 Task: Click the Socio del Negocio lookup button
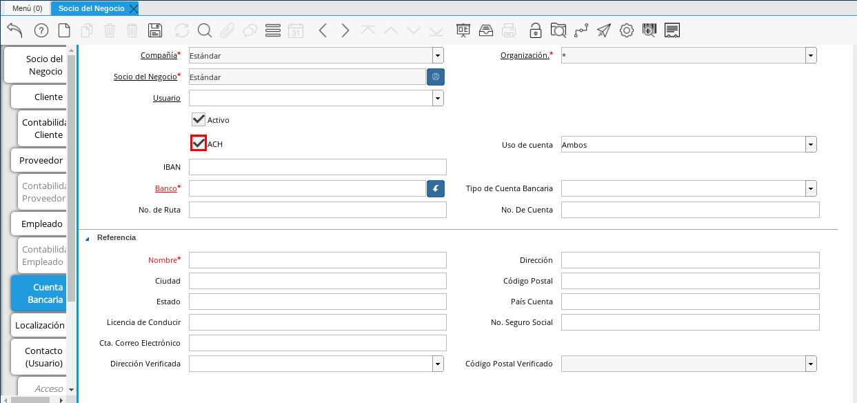pyautogui.click(x=436, y=77)
